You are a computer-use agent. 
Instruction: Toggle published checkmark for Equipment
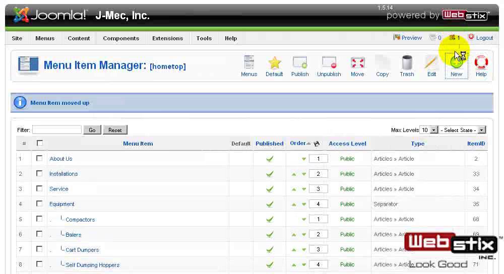(x=270, y=204)
